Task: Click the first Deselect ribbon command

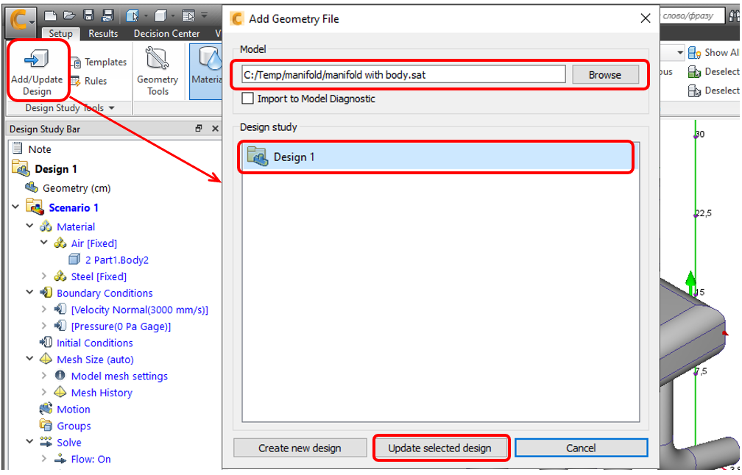Action: (713, 71)
